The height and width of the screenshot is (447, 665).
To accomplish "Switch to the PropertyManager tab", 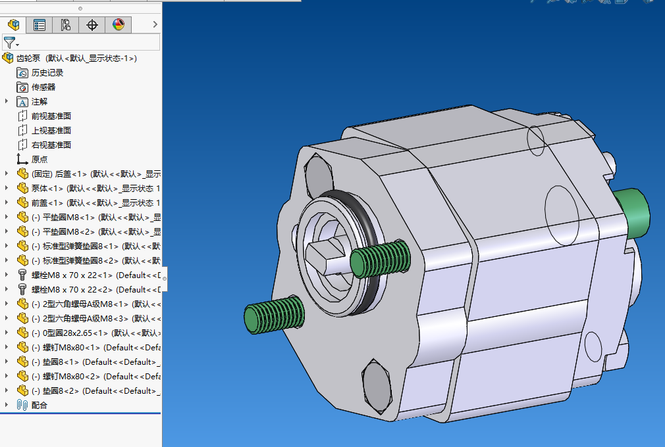I will tap(40, 25).
